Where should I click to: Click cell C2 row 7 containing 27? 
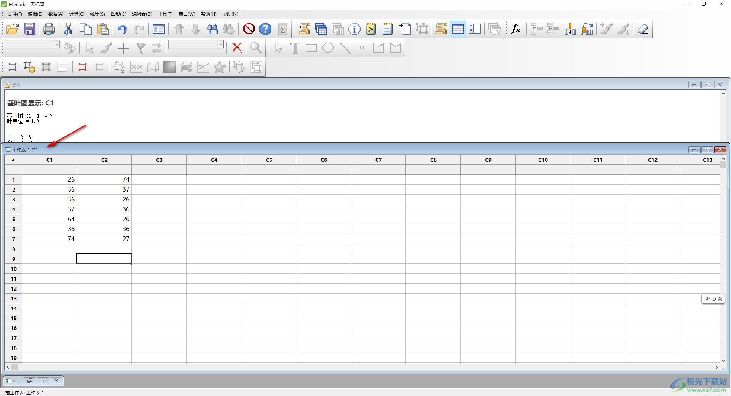(104, 239)
